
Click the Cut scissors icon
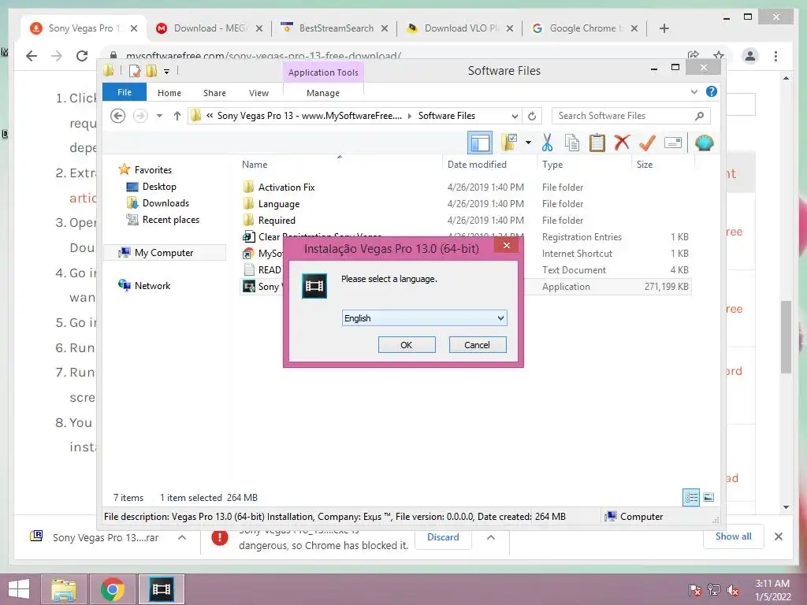click(x=547, y=143)
